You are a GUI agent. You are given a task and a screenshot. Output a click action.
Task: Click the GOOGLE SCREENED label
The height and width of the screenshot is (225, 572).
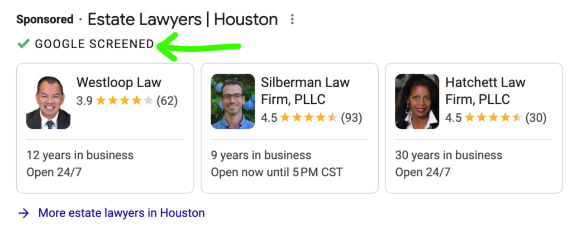(x=94, y=44)
